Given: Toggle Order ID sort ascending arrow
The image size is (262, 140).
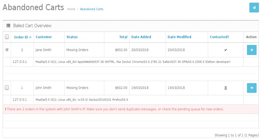Looking at the screenshot, I should (x=30, y=37).
